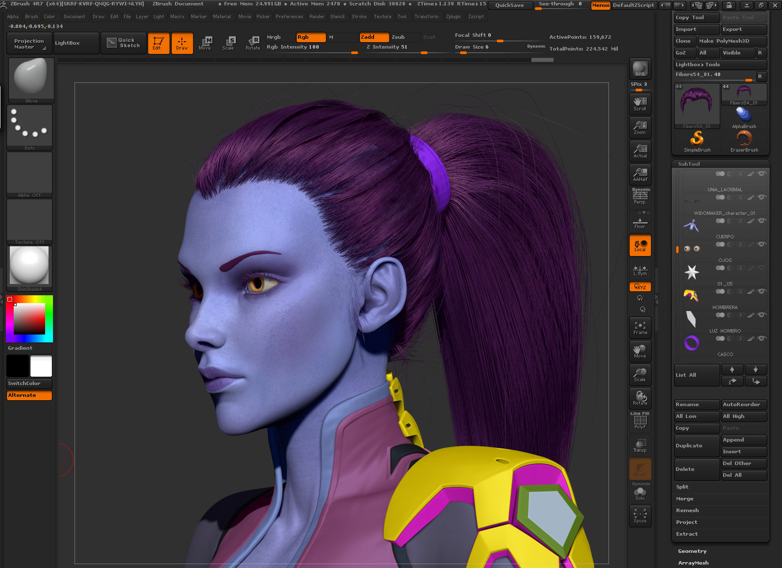782x568 pixels.
Task: Toggle visibility eye of CUERPO subtool
Action: (x=761, y=221)
